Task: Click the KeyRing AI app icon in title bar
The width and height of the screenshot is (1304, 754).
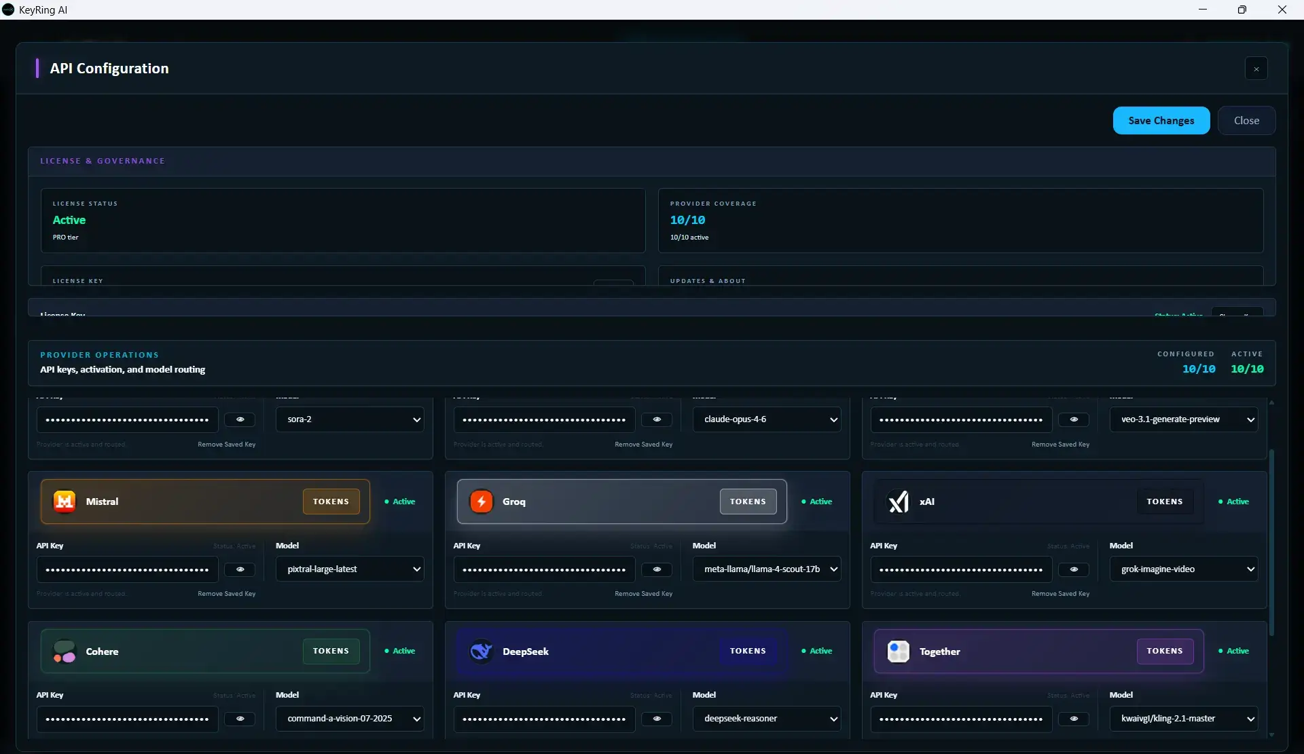Action: 8,10
